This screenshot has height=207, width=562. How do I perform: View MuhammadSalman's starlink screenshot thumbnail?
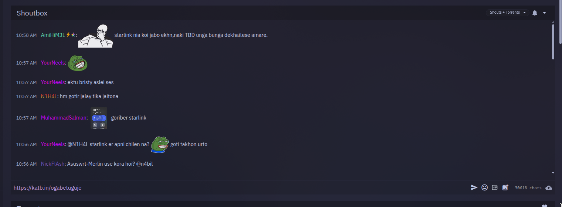99,118
